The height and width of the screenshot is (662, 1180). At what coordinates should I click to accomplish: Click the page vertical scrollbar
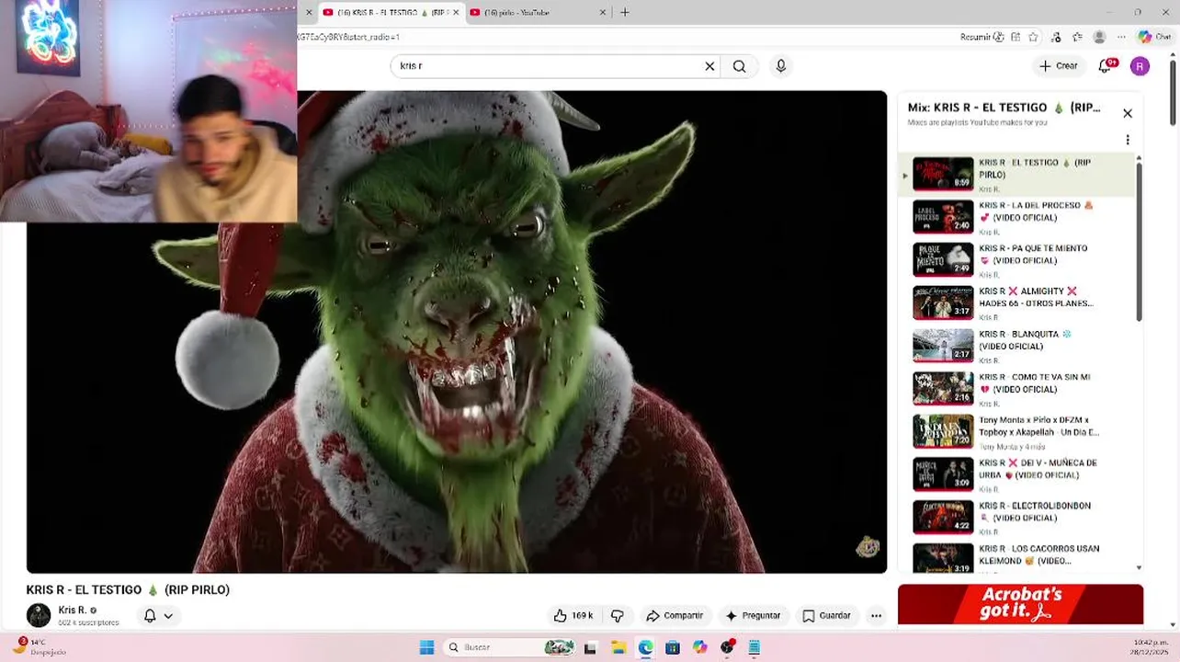[x=1174, y=92]
